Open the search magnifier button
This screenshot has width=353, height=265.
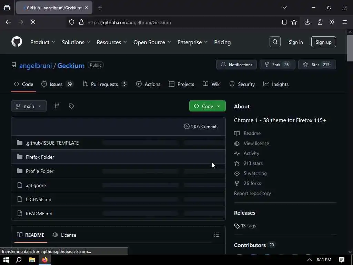[x=275, y=42]
